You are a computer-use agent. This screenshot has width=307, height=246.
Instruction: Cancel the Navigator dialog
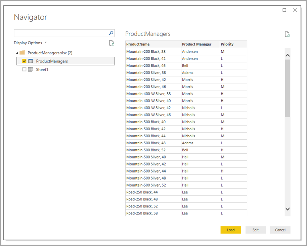(x=280, y=230)
